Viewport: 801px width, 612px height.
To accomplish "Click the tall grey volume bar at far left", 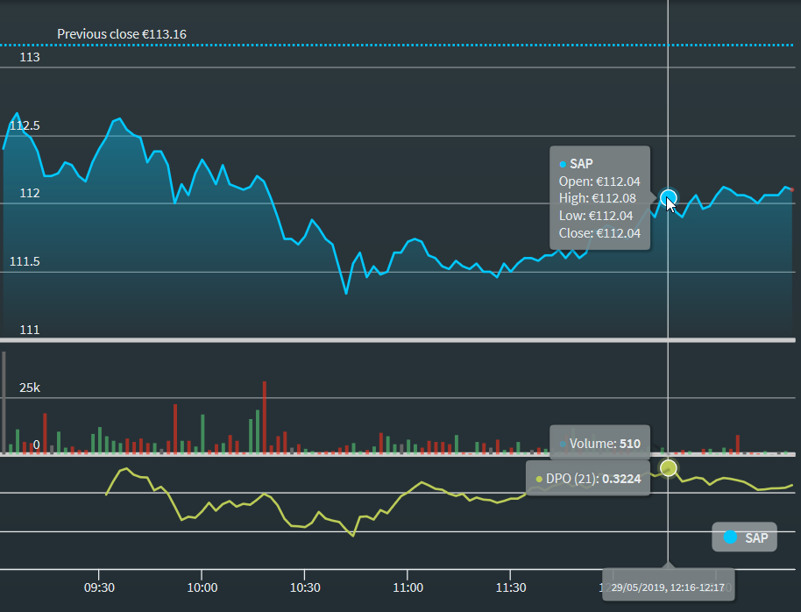I will point(4,403).
